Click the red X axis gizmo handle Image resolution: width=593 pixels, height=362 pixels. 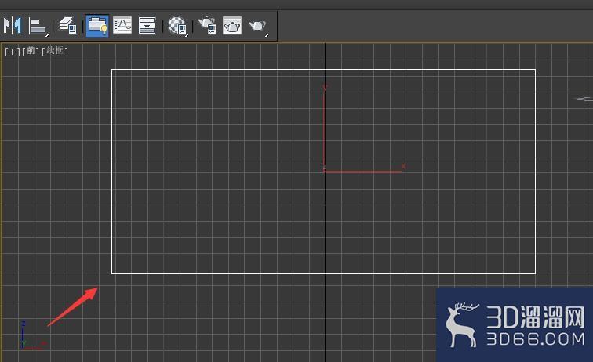[364, 171]
